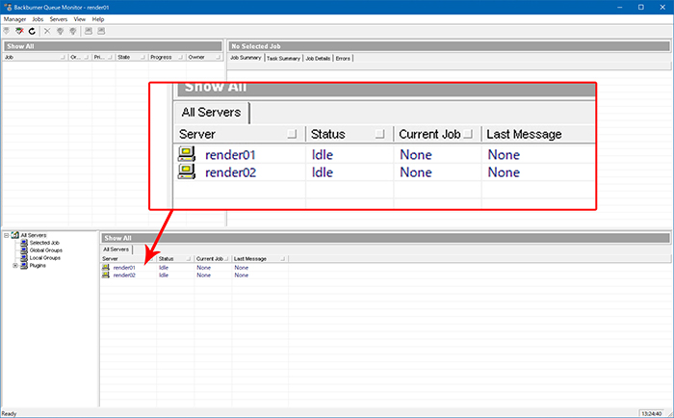Switch to the Job Summary tab
Viewport: 674px width, 418px height.
[246, 58]
